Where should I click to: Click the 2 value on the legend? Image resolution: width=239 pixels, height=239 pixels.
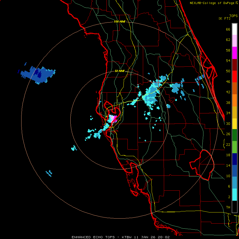point(229,197)
